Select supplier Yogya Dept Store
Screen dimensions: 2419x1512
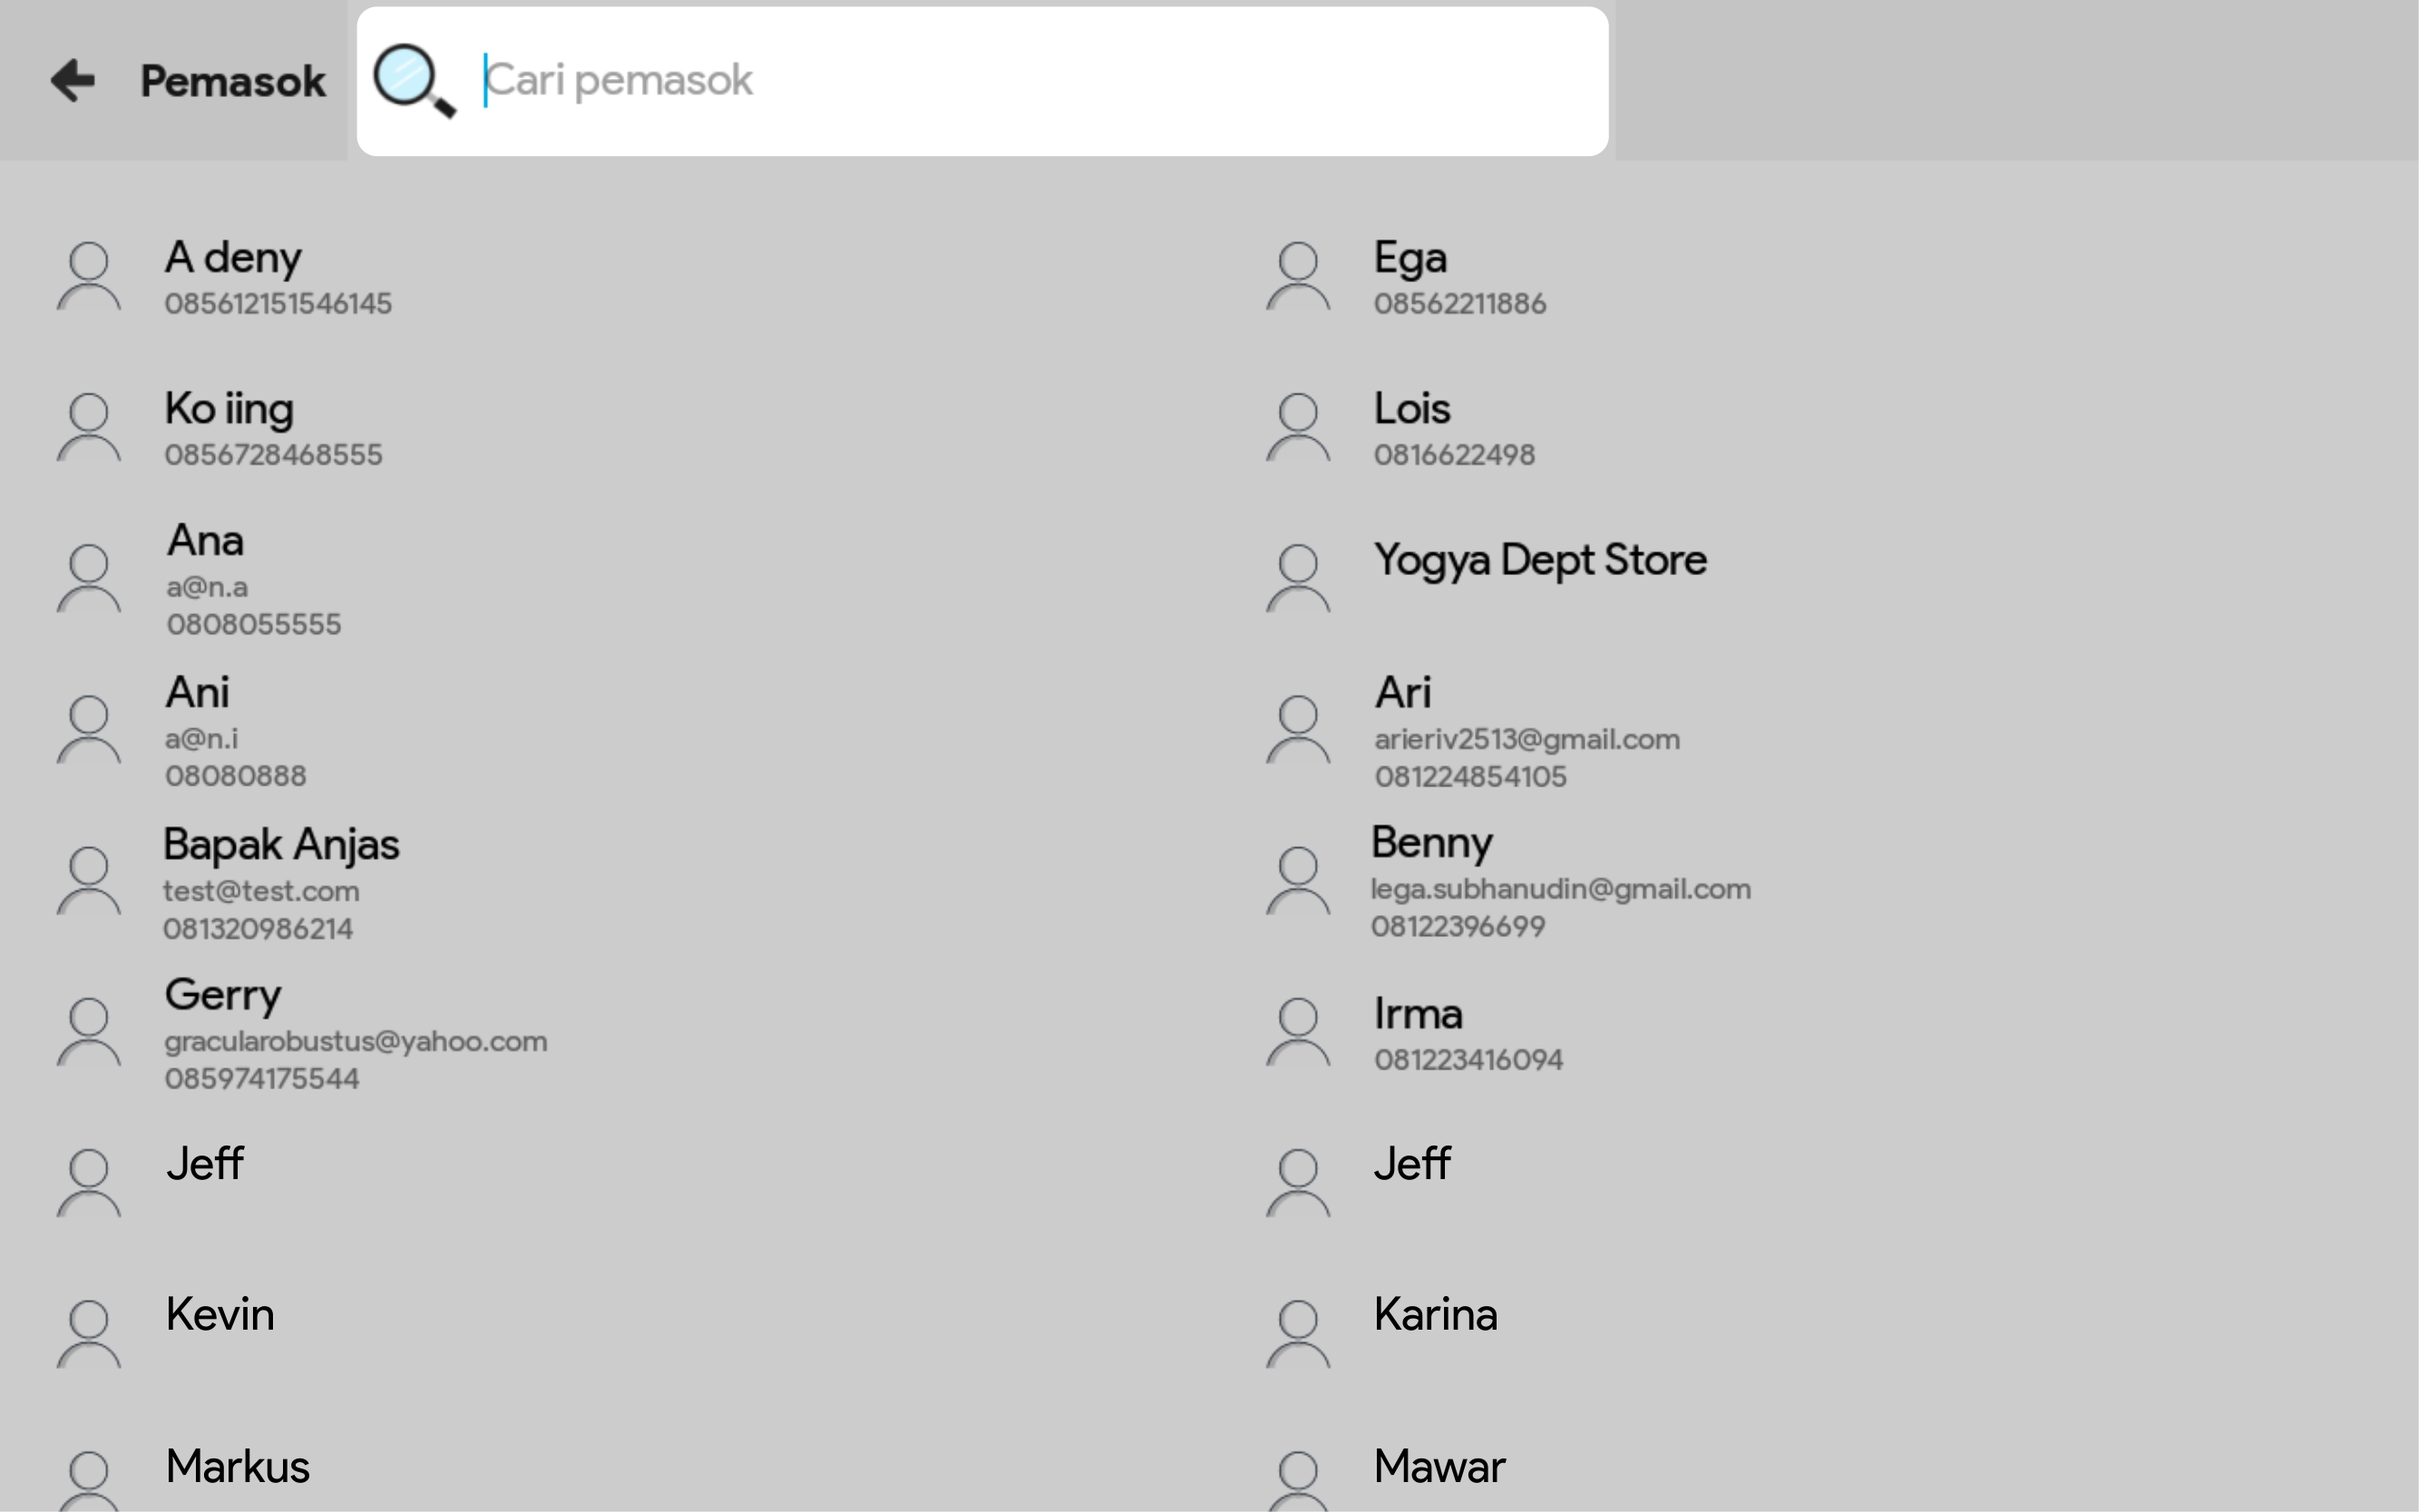click(x=1540, y=561)
